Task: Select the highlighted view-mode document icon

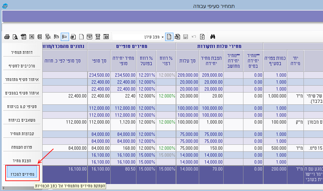Action: 169,37
